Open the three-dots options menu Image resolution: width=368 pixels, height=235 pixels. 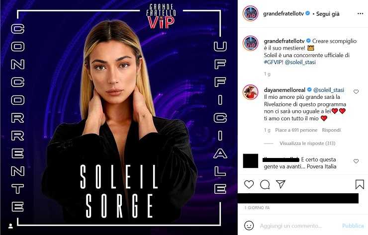tap(360, 13)
